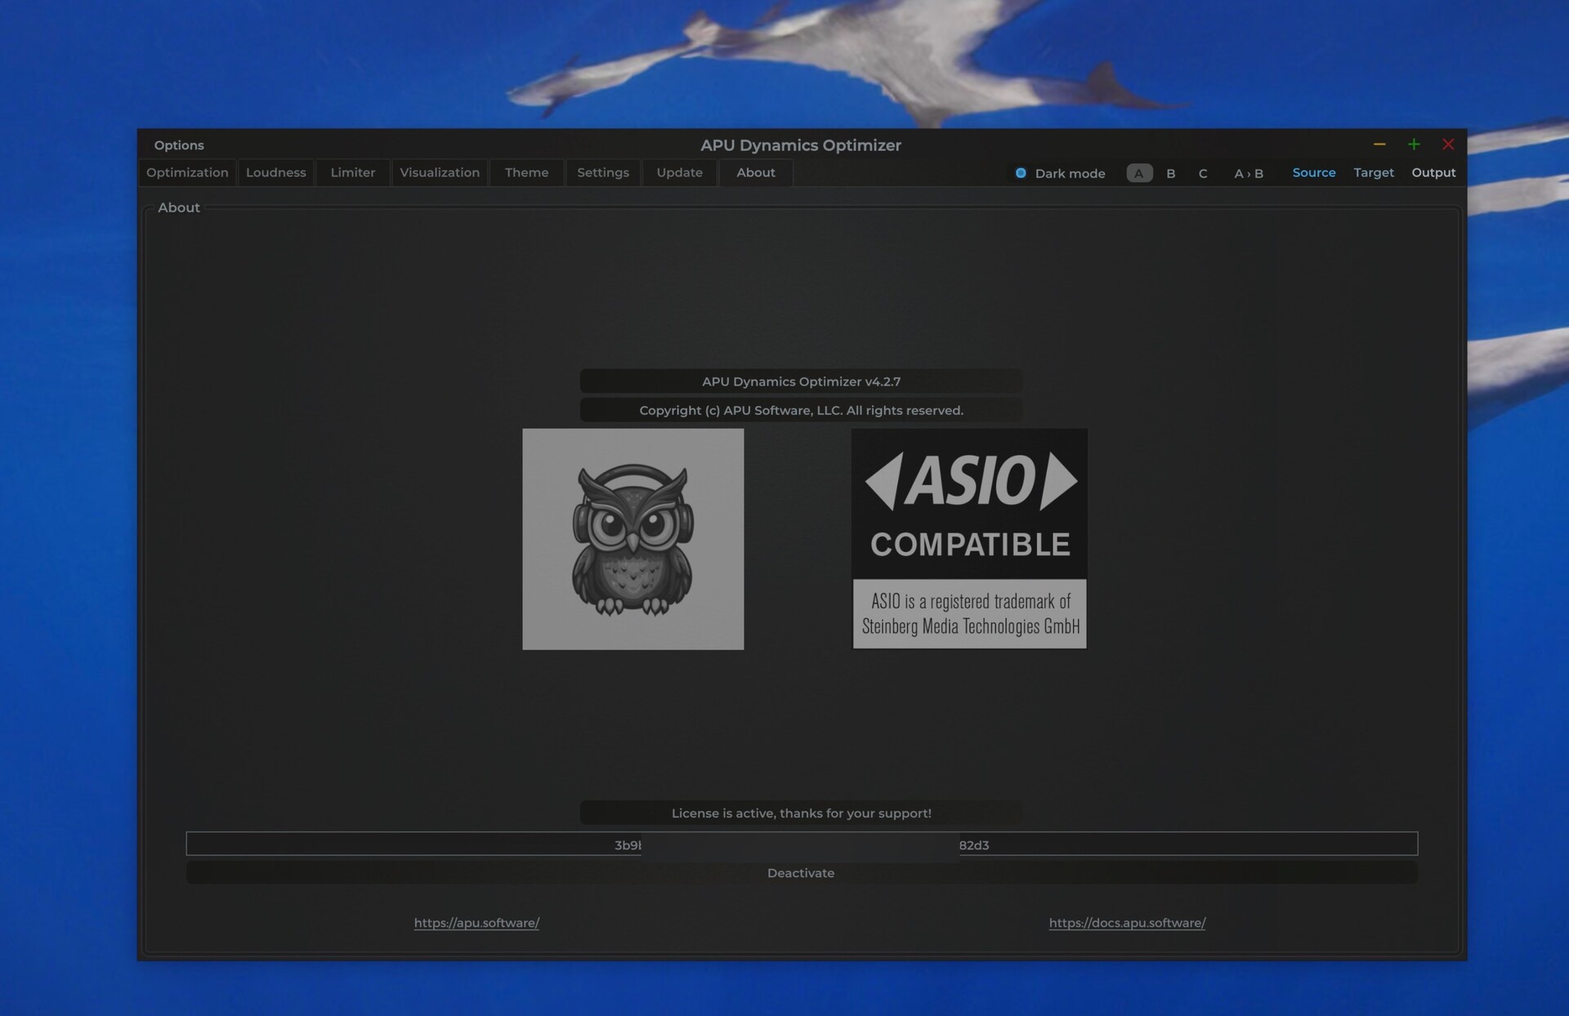Toggle the Dark mode switch
This screenshot has width=1569, height=1016.
[x=1059, y=173]
